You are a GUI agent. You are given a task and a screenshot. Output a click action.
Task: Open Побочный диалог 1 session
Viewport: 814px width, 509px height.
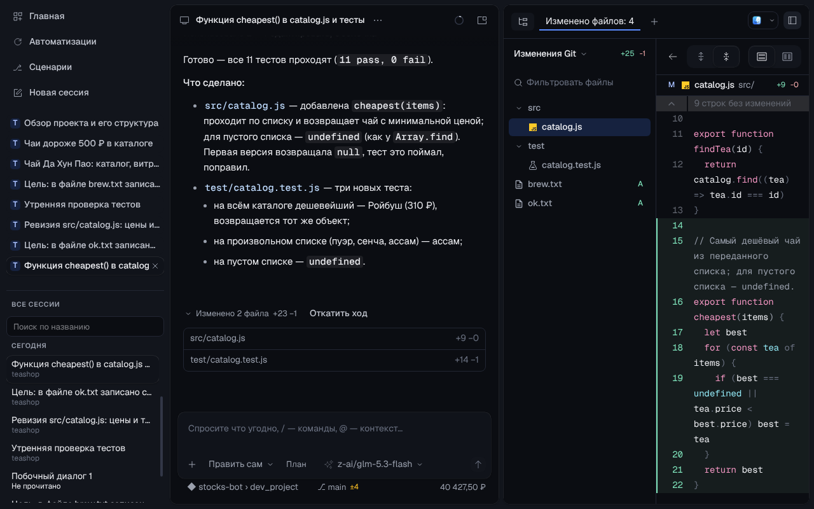(x=83, y=480)
